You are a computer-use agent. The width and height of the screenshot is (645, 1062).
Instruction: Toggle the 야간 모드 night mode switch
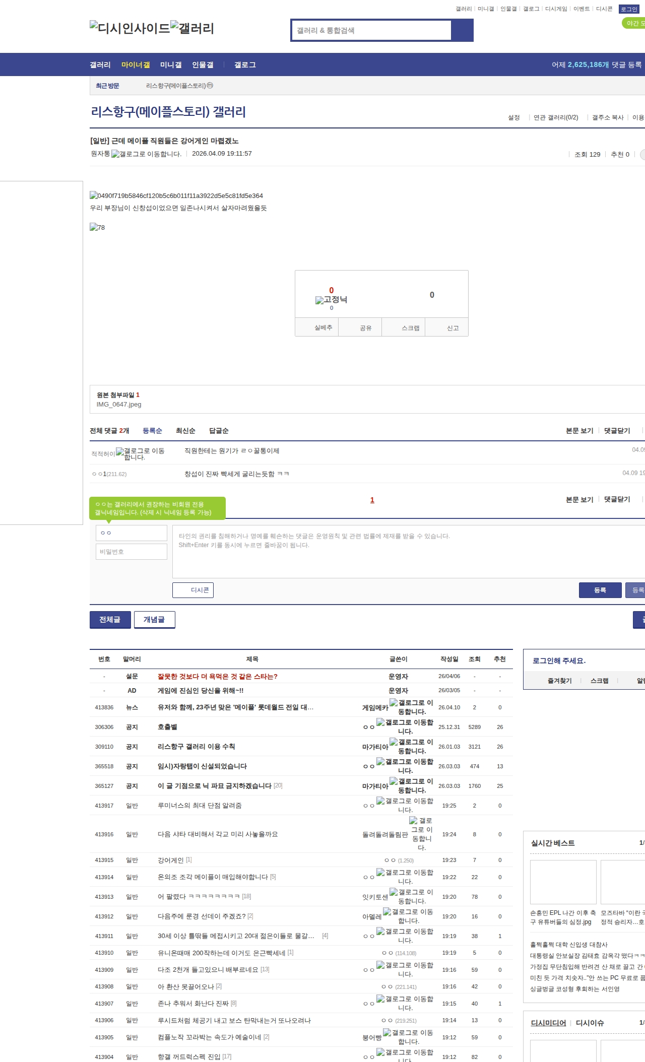pos(633,23)
